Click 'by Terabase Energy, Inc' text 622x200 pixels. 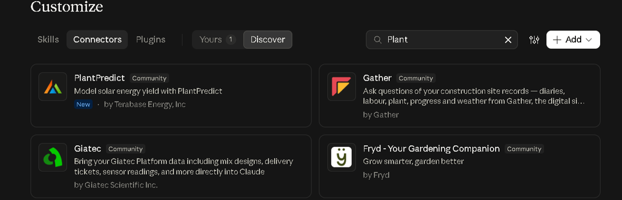tap(145, 104)
